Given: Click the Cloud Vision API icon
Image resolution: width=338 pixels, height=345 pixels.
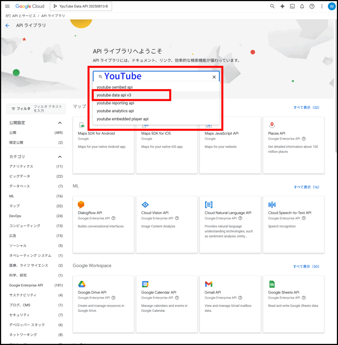Looking at the screenshot, I should tap(145, 205).
